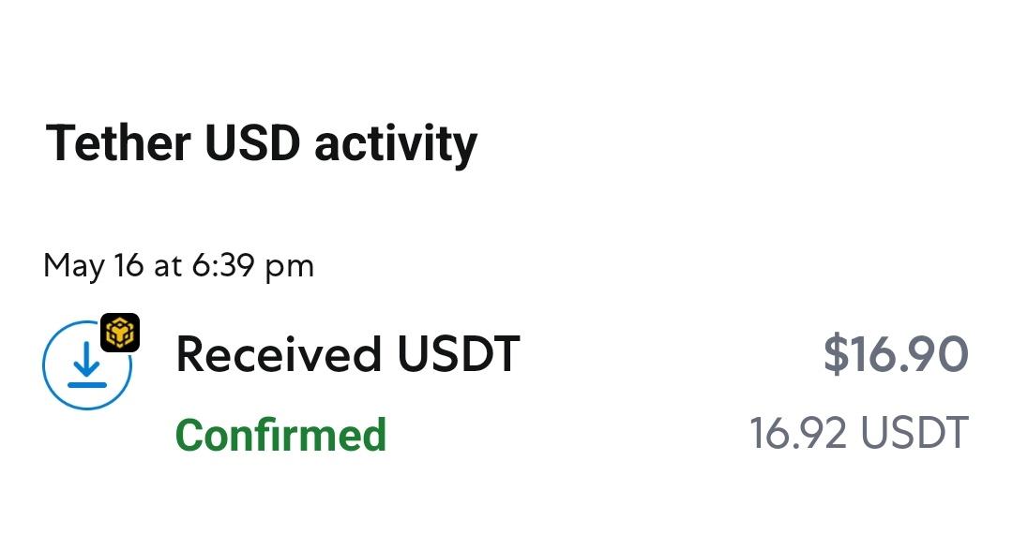The height and width of the screenshot is (550, 1013).
Task: Click the 6:39 pm time text
Action: (252, 265)
